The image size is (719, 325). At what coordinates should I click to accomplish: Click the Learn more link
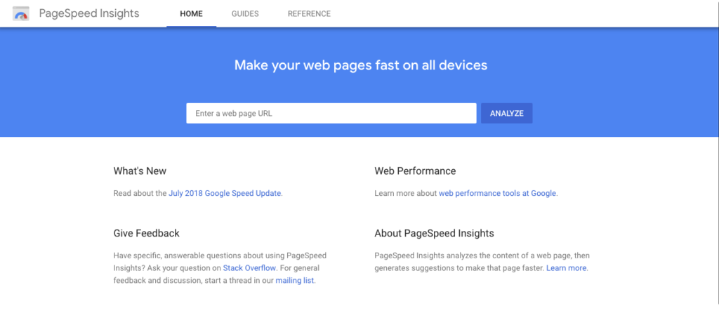click(567, 267)
